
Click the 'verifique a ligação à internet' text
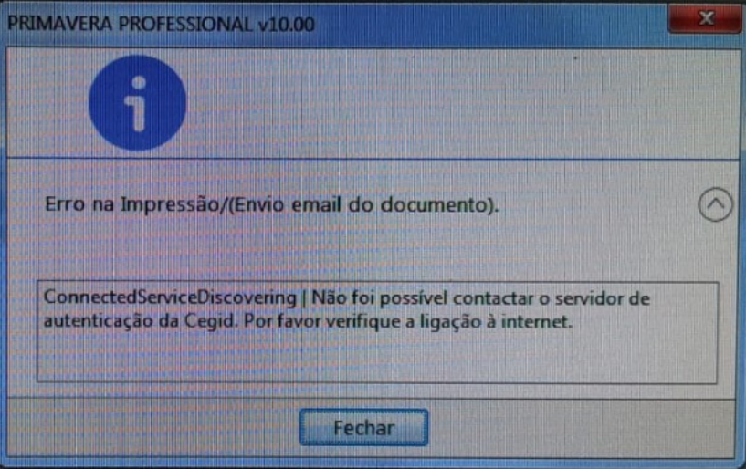(x=449, y=321)
